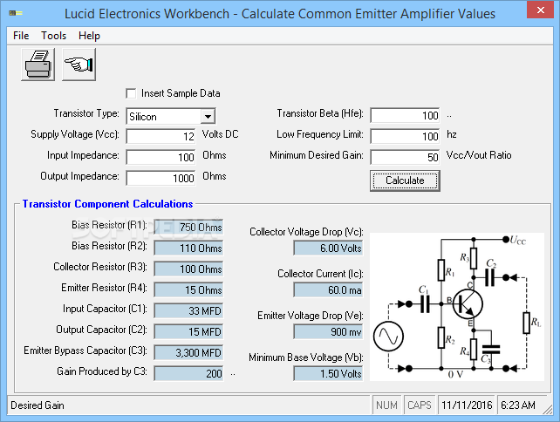Click the Input Impedance input field

160,158
